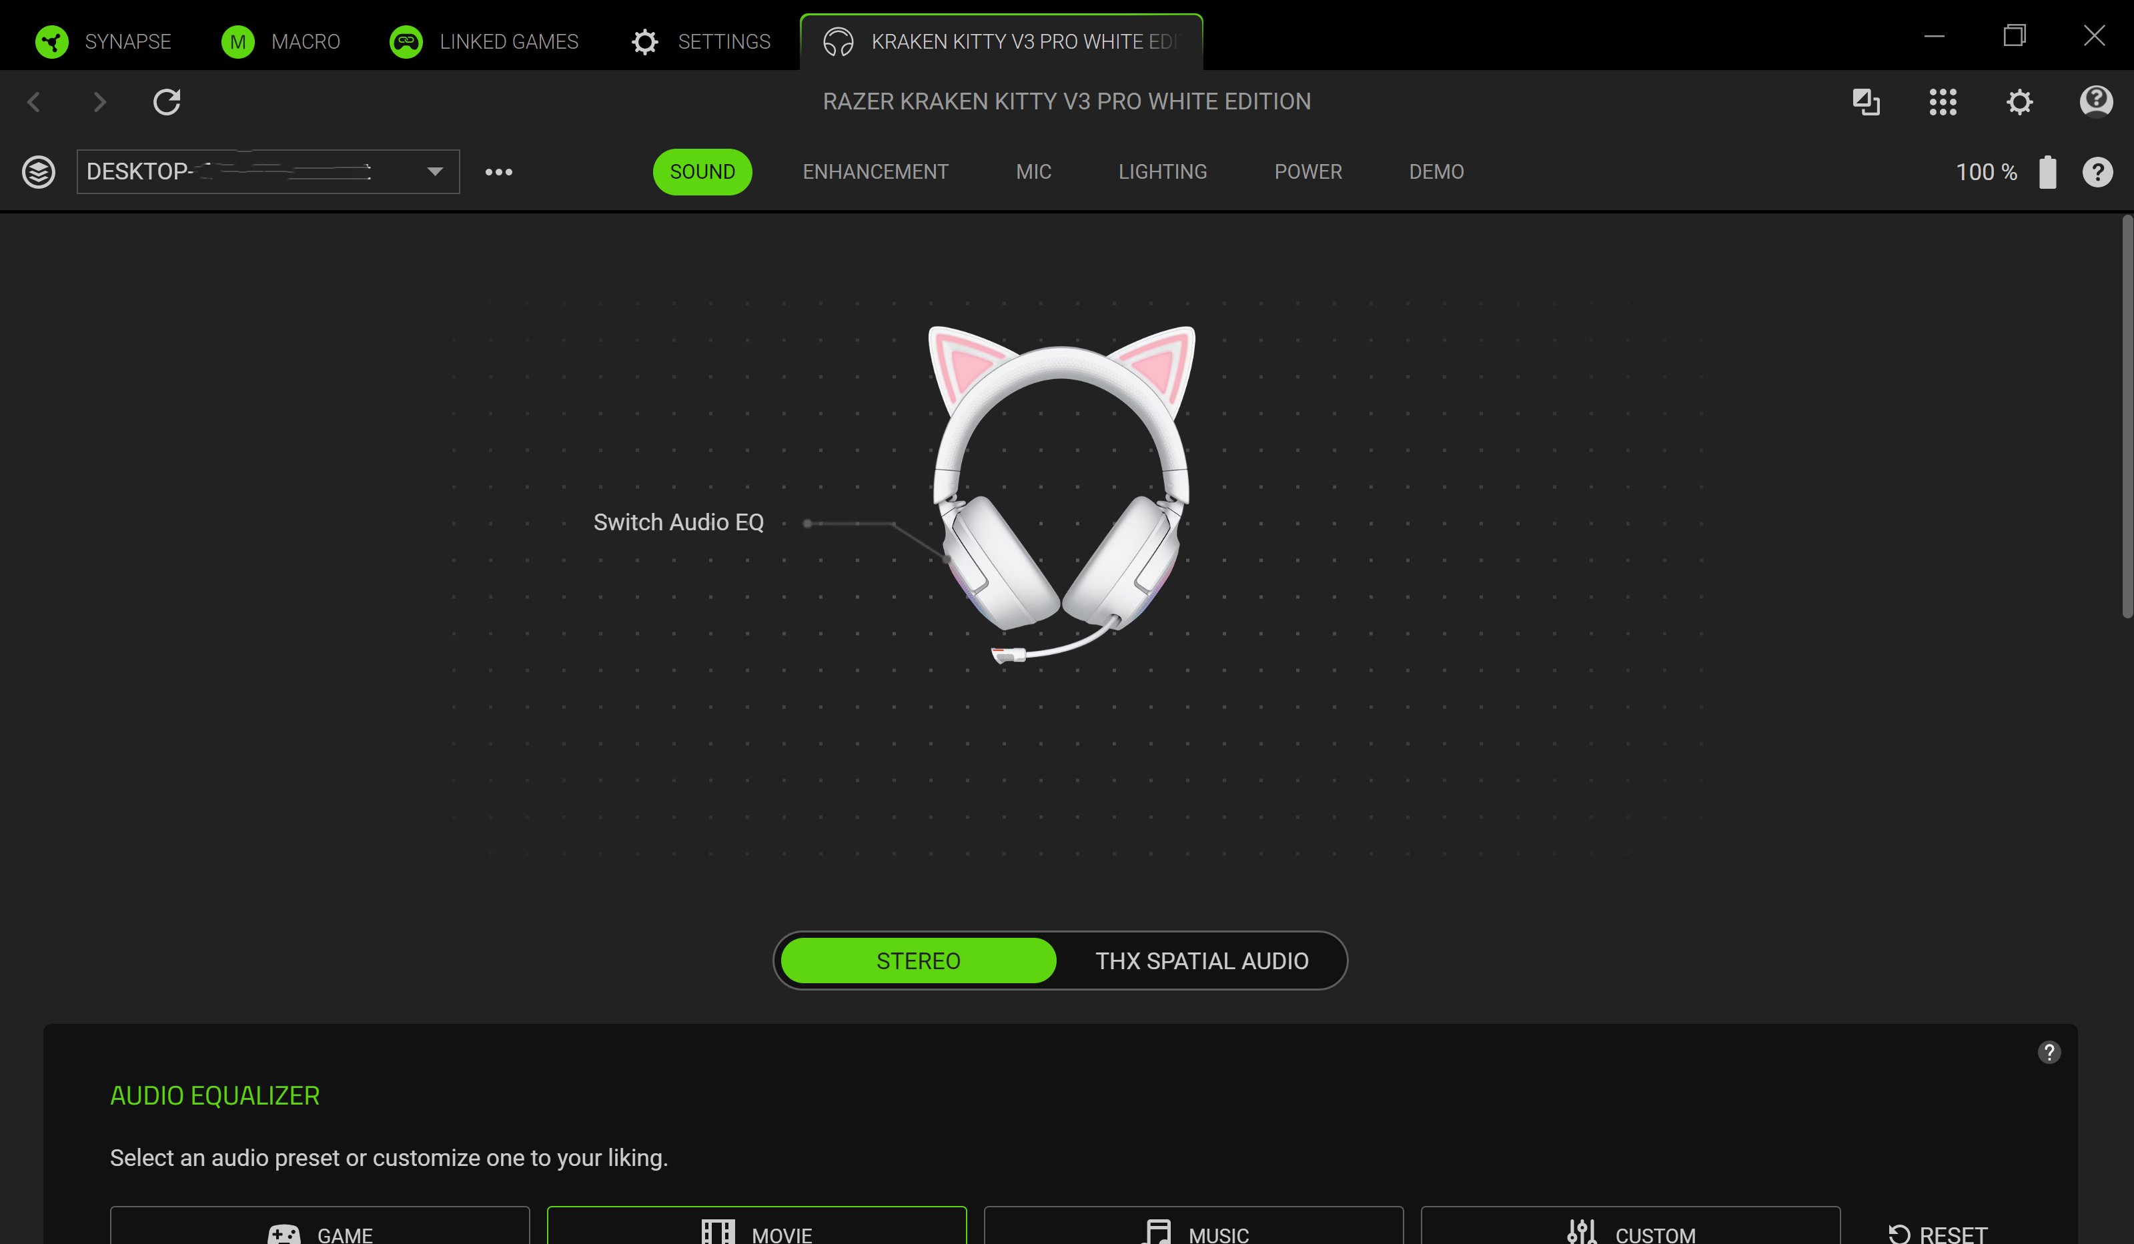Minimize the Synapse window
Image resolution: width=2134 pixels, height=1244 pixels.
(x=1933, y=35)
